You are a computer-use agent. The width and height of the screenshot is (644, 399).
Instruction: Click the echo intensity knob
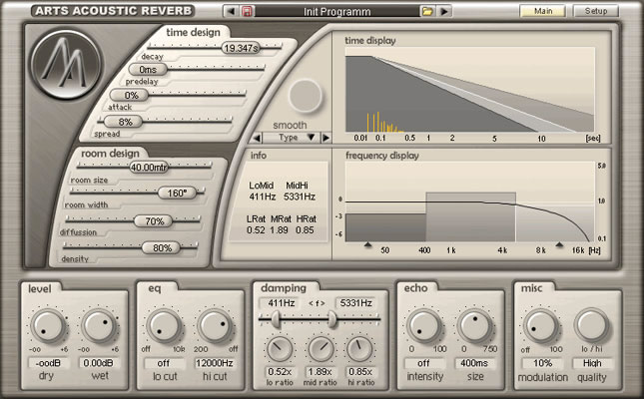423,325
